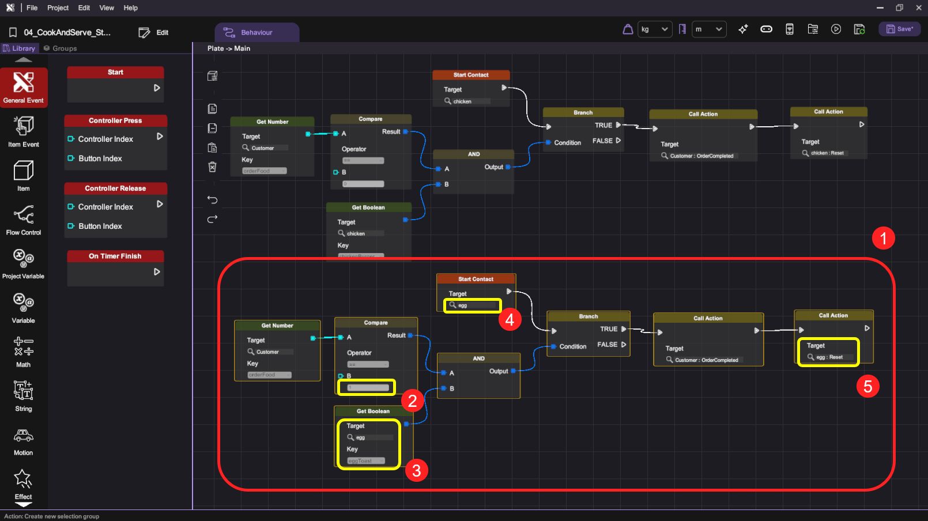The height and width of the screenshot is (521, 928).
Task: Open the Project Variable category
Action: tap(23, 263)
